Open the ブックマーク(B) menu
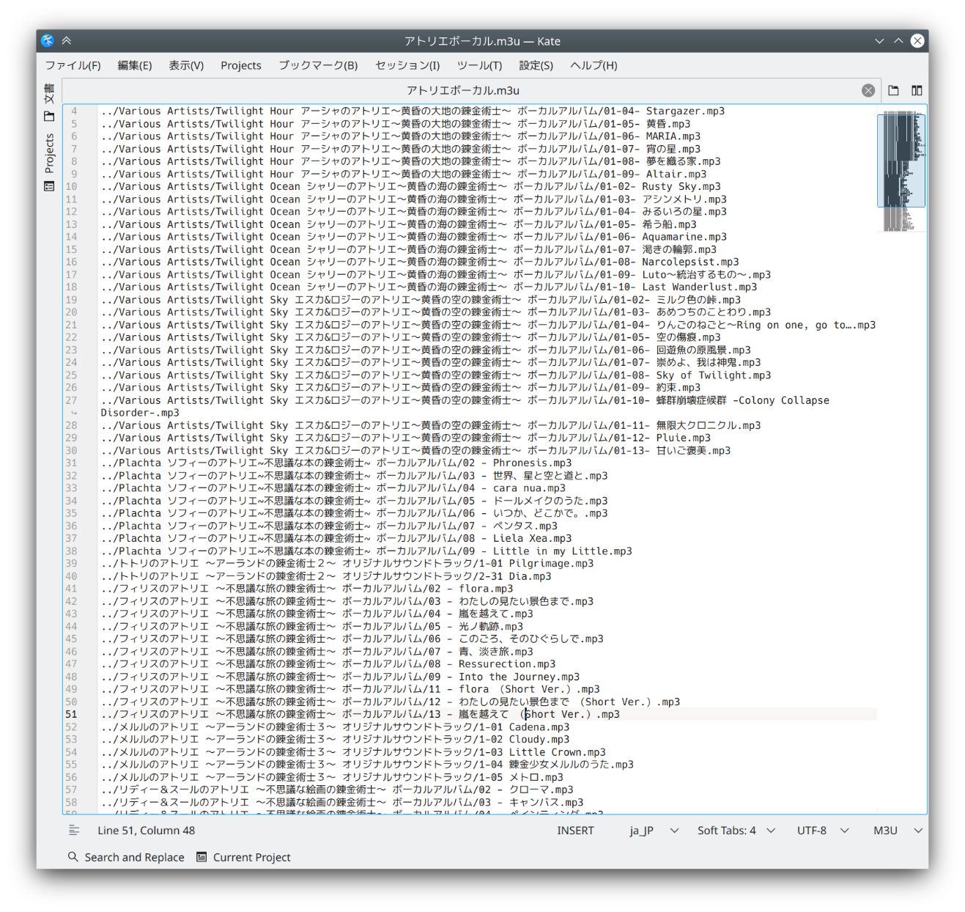This screenshot has height=912, width=965. tap(318, 65)
